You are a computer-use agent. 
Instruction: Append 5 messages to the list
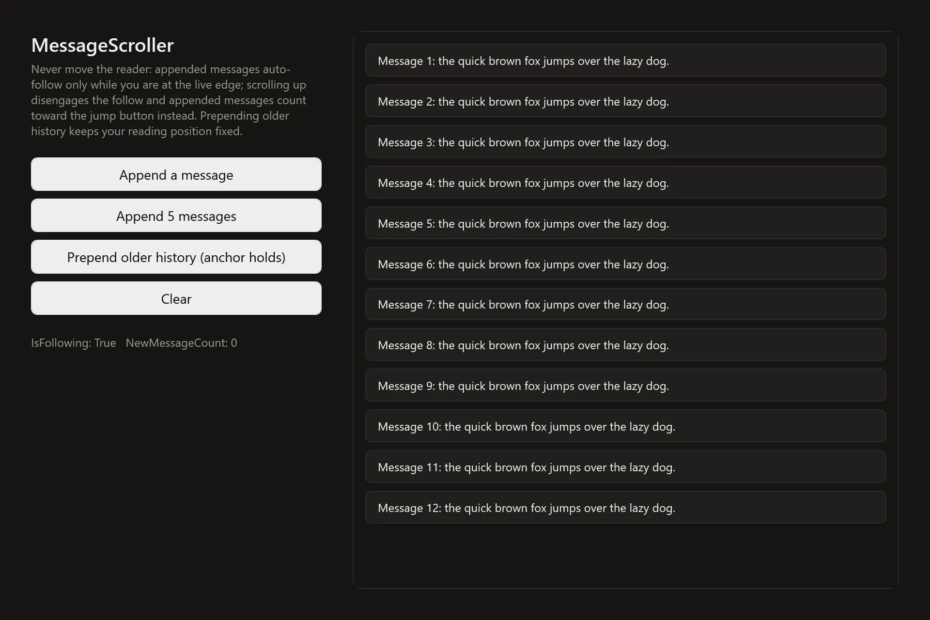coord(176,216)
